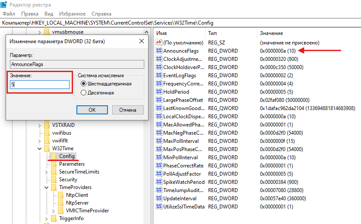
Task: Click the Security folder icon in tree
Action: 54,180
